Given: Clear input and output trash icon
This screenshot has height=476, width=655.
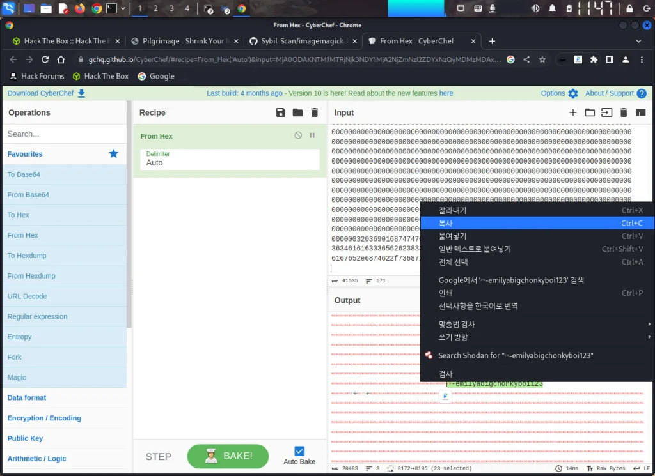Looking at the screenshot, I should (x=624, y=112).
